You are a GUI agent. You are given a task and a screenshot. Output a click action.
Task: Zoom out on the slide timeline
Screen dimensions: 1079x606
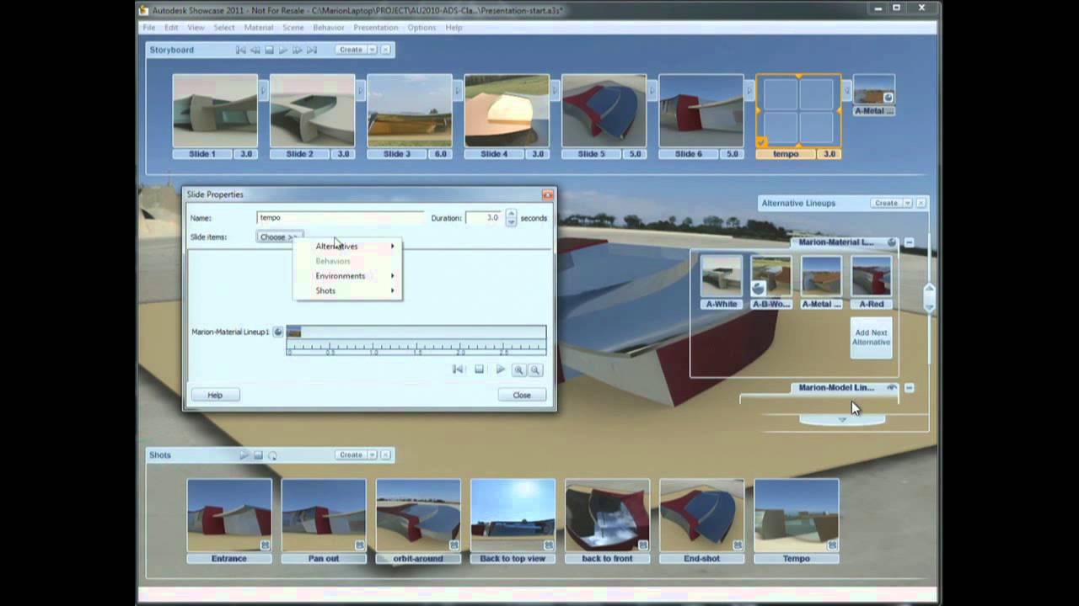534,370
